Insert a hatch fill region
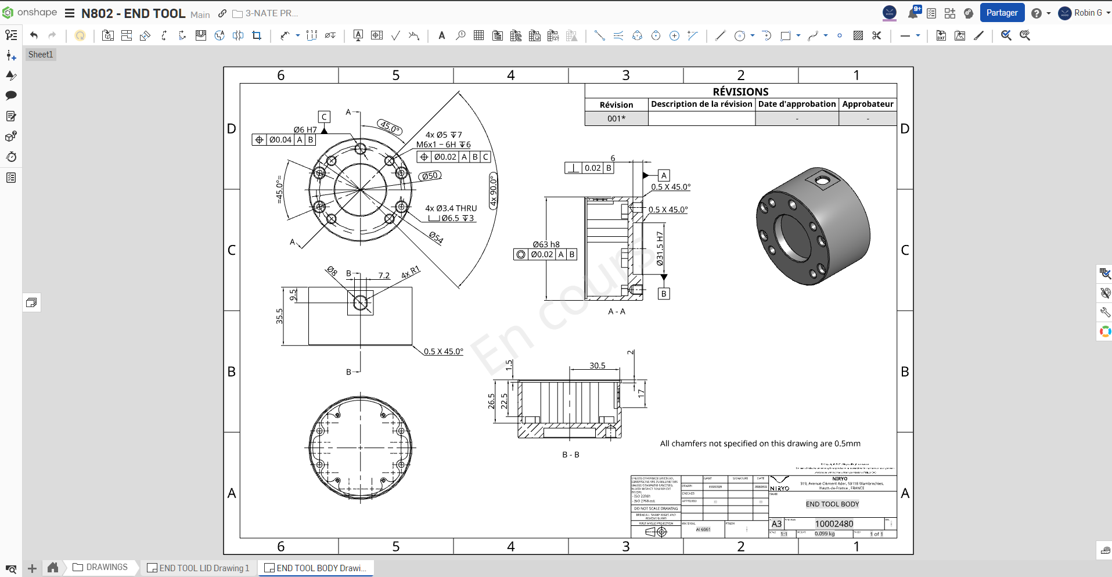This screenshot has width=1112, height=577. [858, 35]
